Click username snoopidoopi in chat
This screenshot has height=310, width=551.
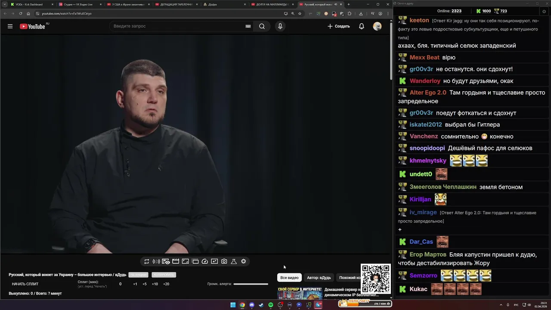click(427, 148)
